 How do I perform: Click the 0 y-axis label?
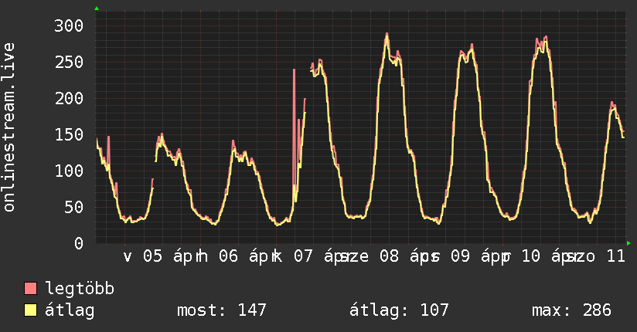coord(79,243)
